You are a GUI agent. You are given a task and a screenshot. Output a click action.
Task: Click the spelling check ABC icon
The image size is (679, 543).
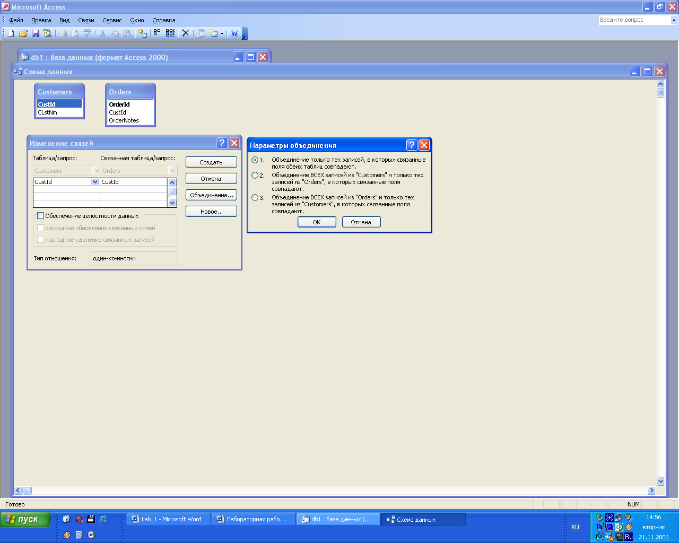pyautogui.click(x=88, y=33)
